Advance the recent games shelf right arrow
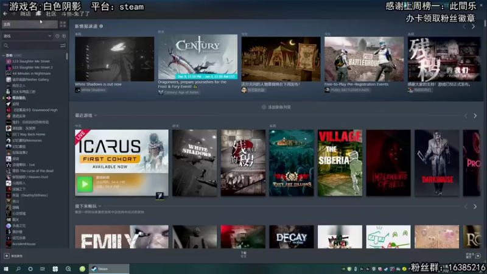The image size is (487, 274). click(475, 116)
